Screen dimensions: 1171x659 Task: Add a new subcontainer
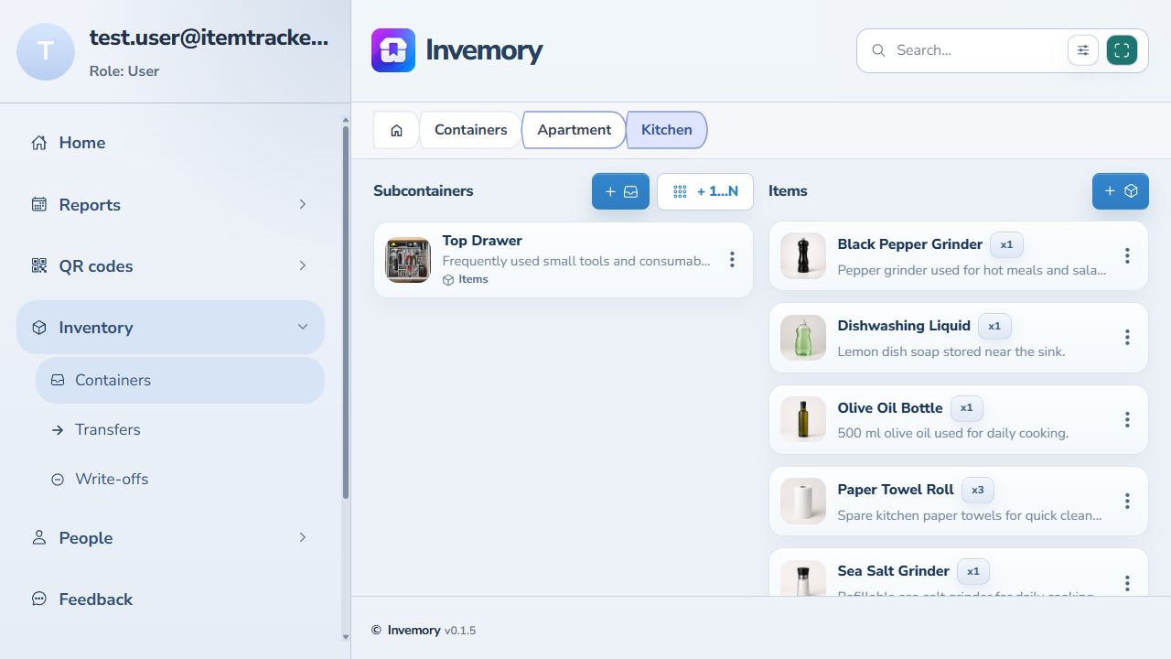tap(620, 191)
